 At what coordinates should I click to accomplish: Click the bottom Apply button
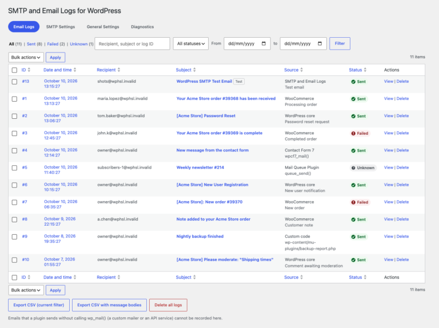pos(55,290)
